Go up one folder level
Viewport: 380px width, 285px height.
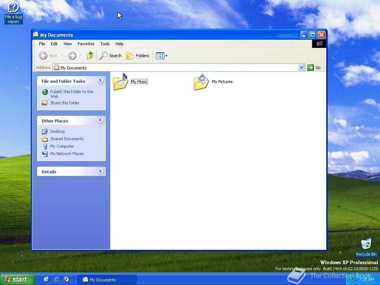(90, 56)
